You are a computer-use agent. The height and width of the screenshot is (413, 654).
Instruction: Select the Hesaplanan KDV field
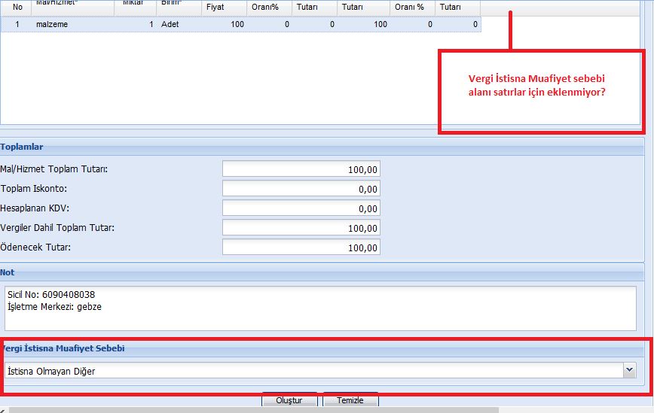pyautogui.click(x=301, y=208)
